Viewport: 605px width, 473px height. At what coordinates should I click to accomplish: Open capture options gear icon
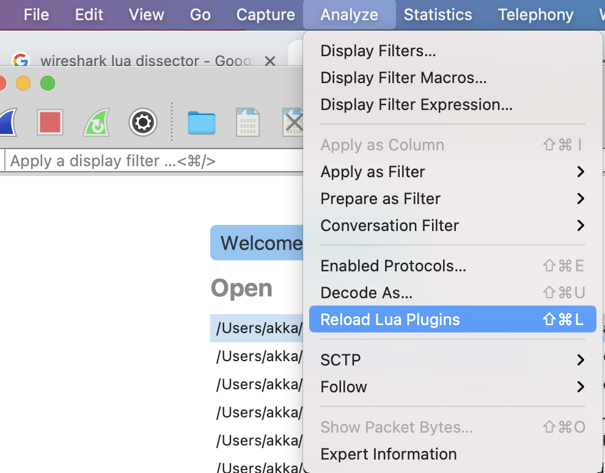[x=143, y=123]
